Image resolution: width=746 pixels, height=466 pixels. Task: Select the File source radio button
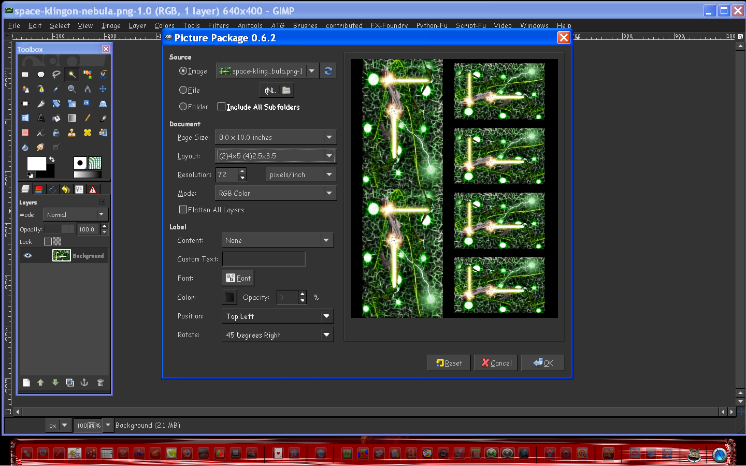coord(183,90)
